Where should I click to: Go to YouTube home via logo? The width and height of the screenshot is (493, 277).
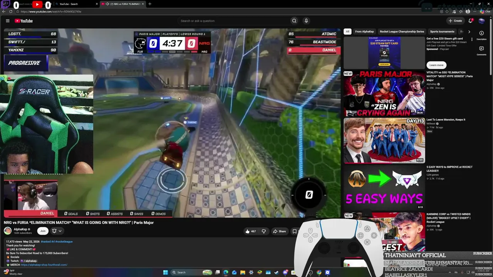24,21
